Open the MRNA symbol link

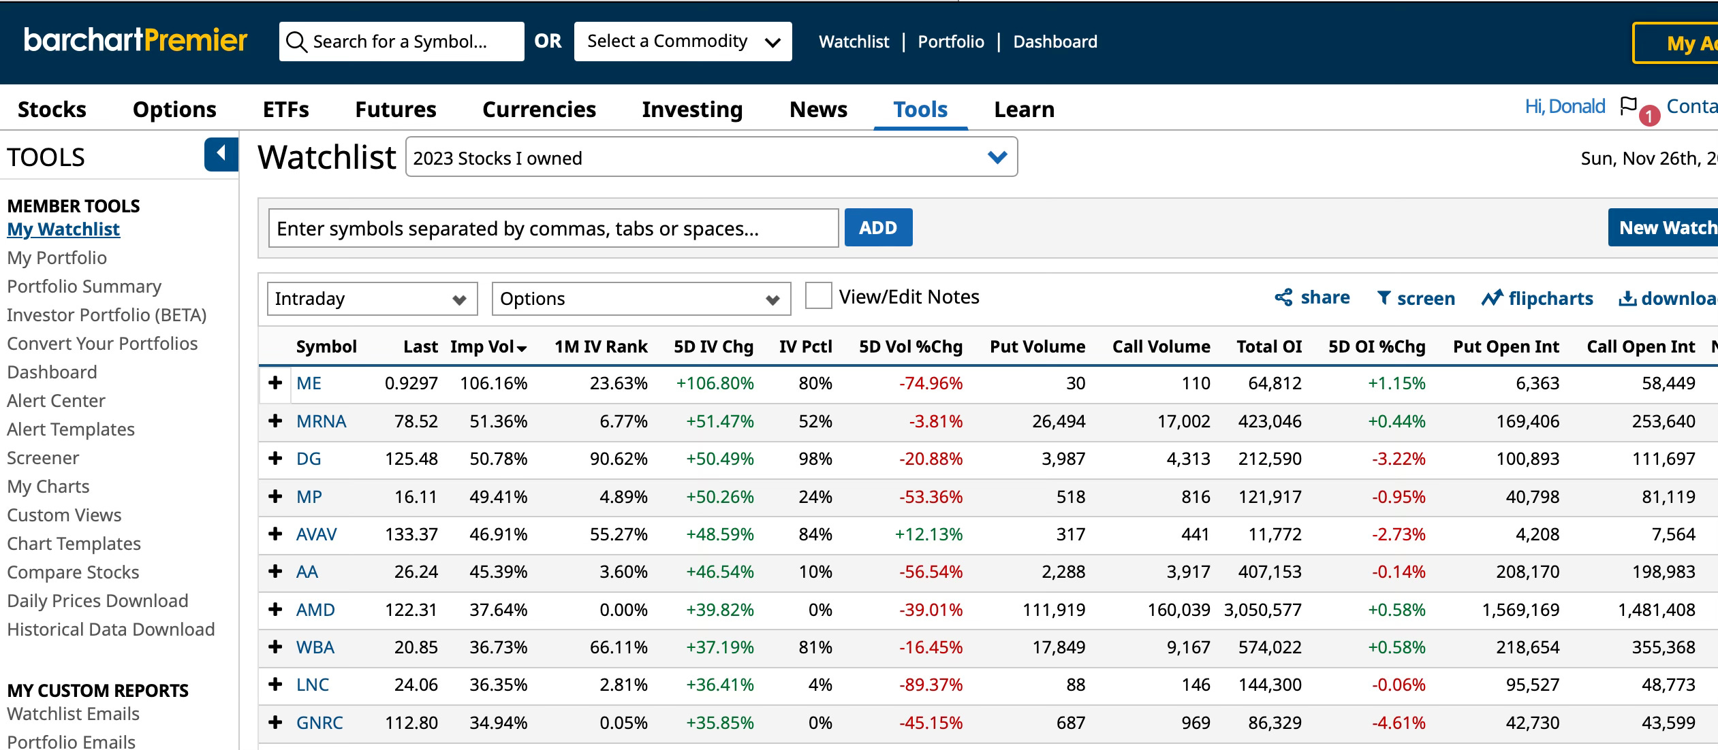321,421
